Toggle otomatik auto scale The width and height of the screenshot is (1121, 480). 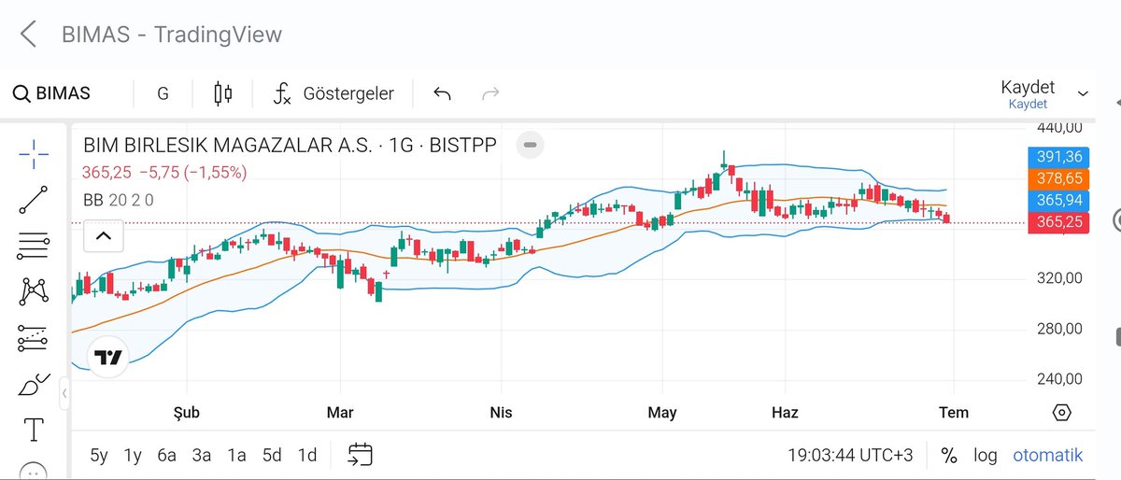[1048, 456]
